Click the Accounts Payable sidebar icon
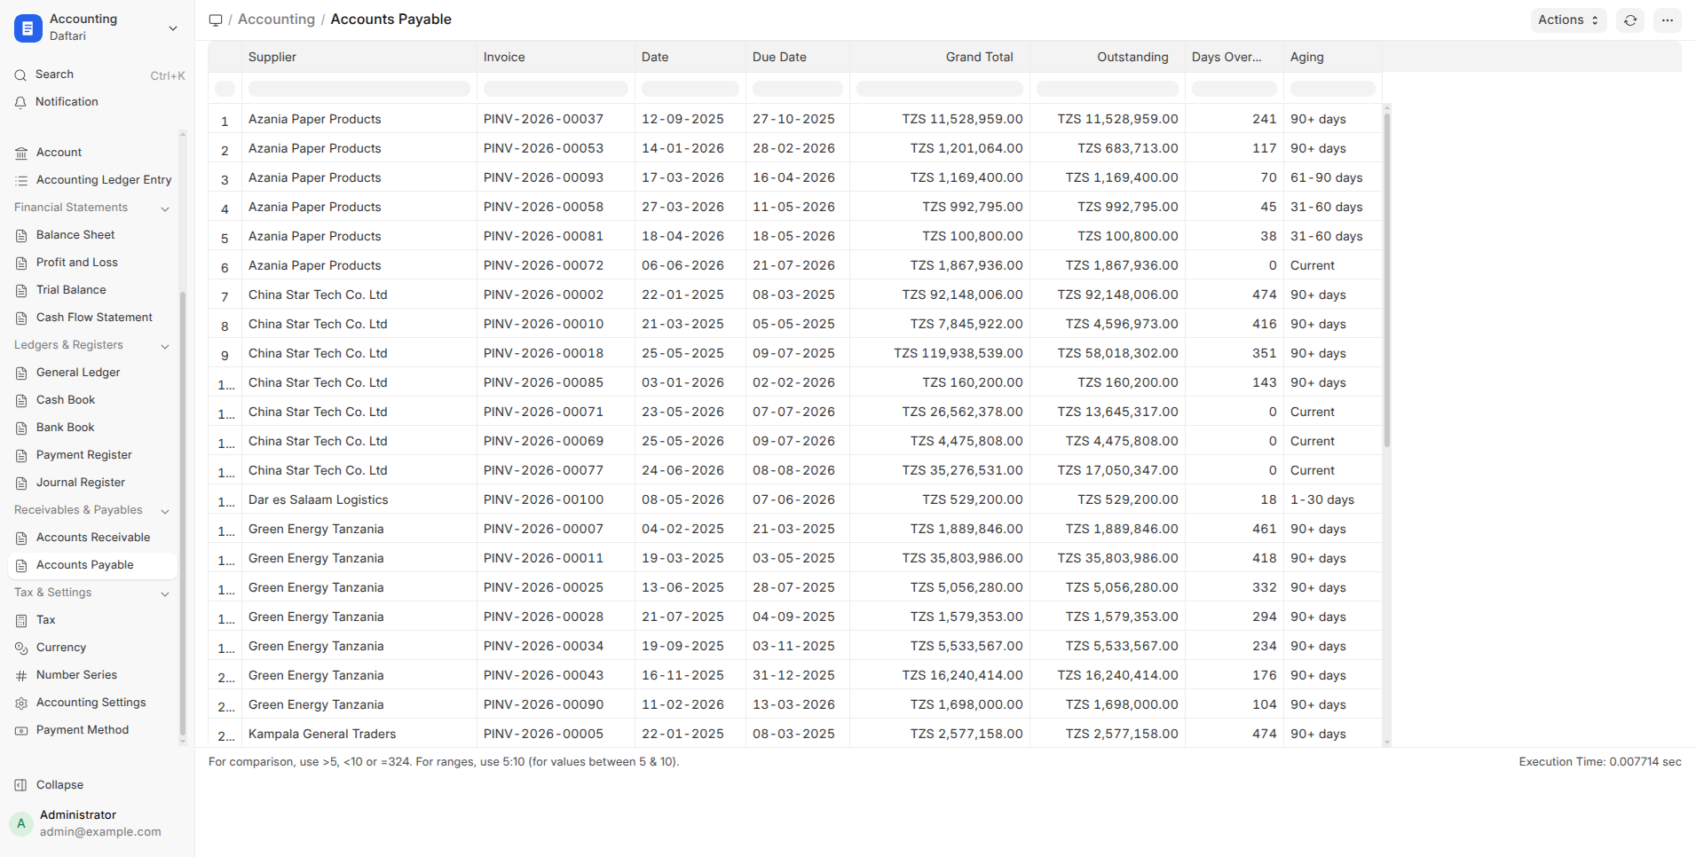 [21, 566]
